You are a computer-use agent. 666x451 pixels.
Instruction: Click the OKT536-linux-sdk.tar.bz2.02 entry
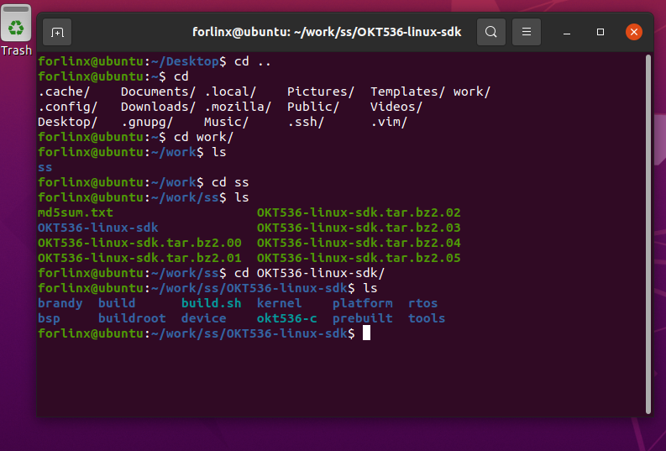359,212
